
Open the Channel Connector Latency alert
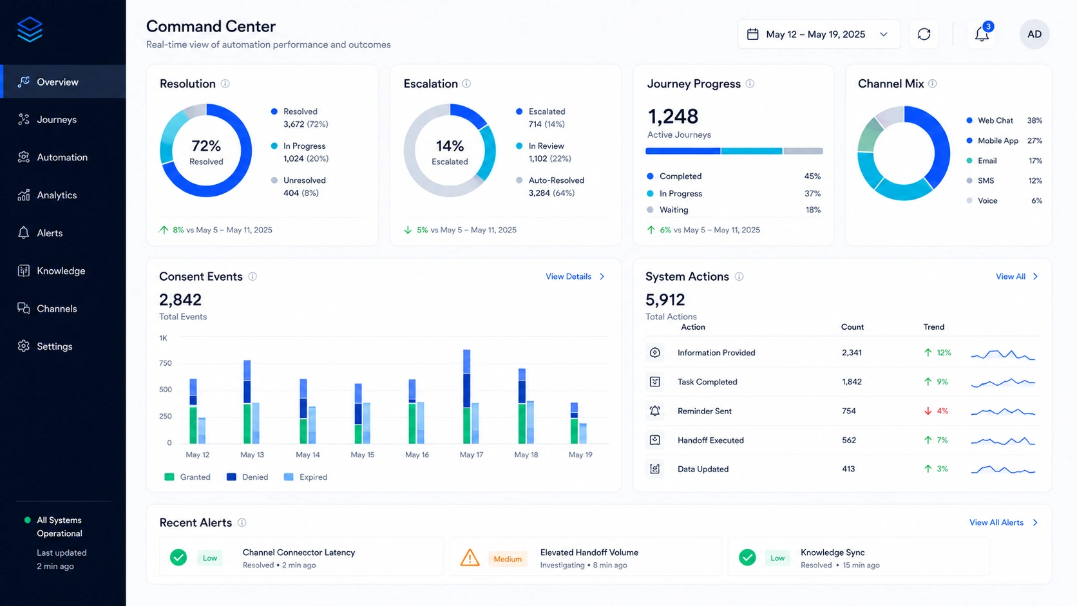(301, 558)
